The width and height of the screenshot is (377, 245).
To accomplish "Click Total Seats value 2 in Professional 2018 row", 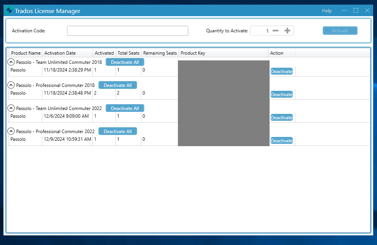I will (x=118, y=93).
